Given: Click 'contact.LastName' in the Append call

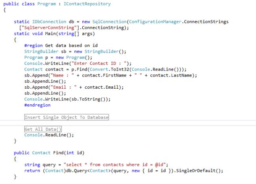Looking at the screenshot, I should [x=171, y=75].
